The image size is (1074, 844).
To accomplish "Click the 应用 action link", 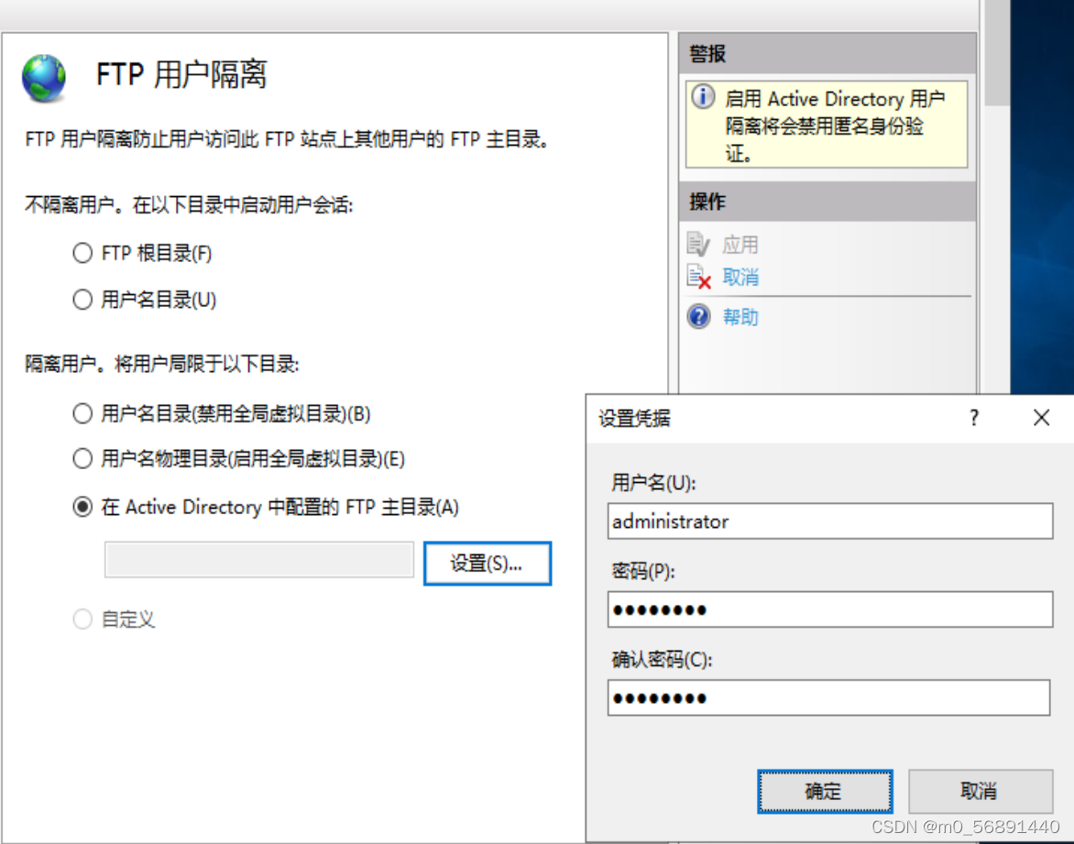I will coord(740,244).
